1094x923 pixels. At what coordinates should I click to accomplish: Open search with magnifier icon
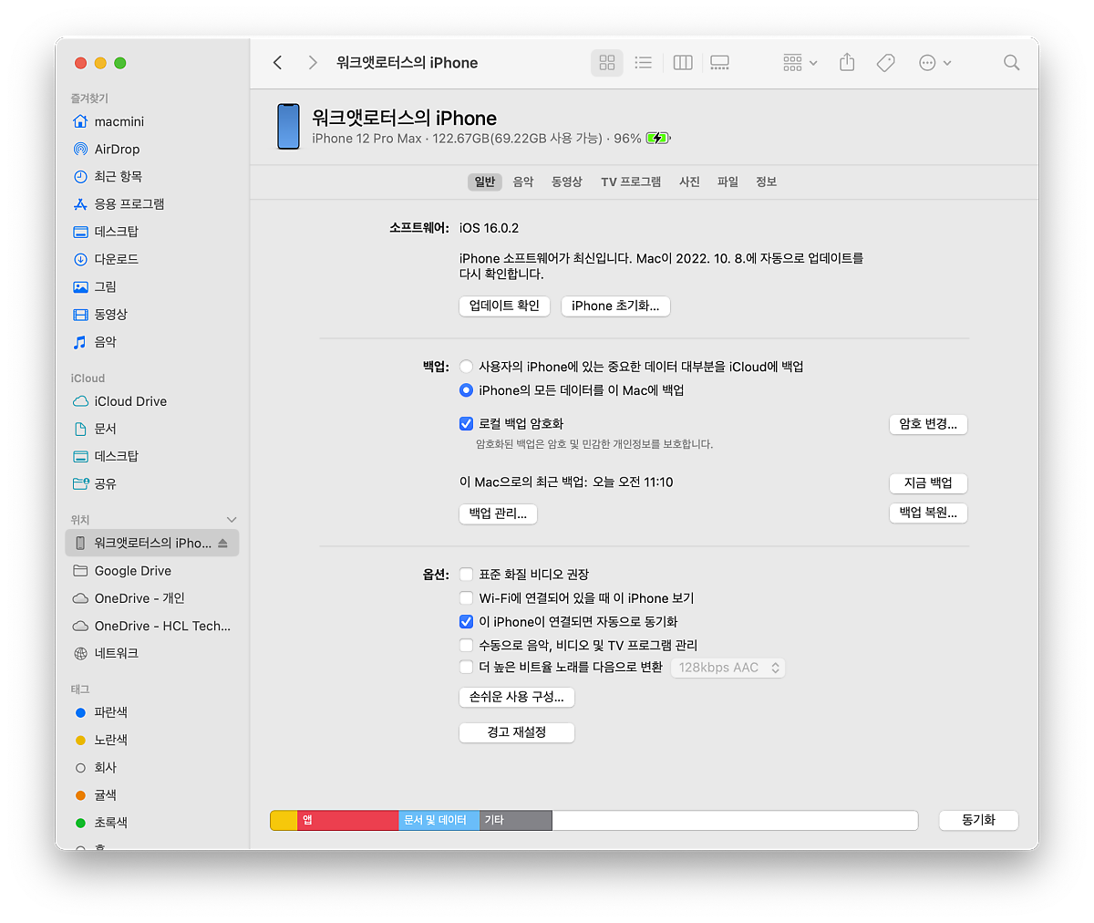pyautogui.click(x=1011, y=63)
